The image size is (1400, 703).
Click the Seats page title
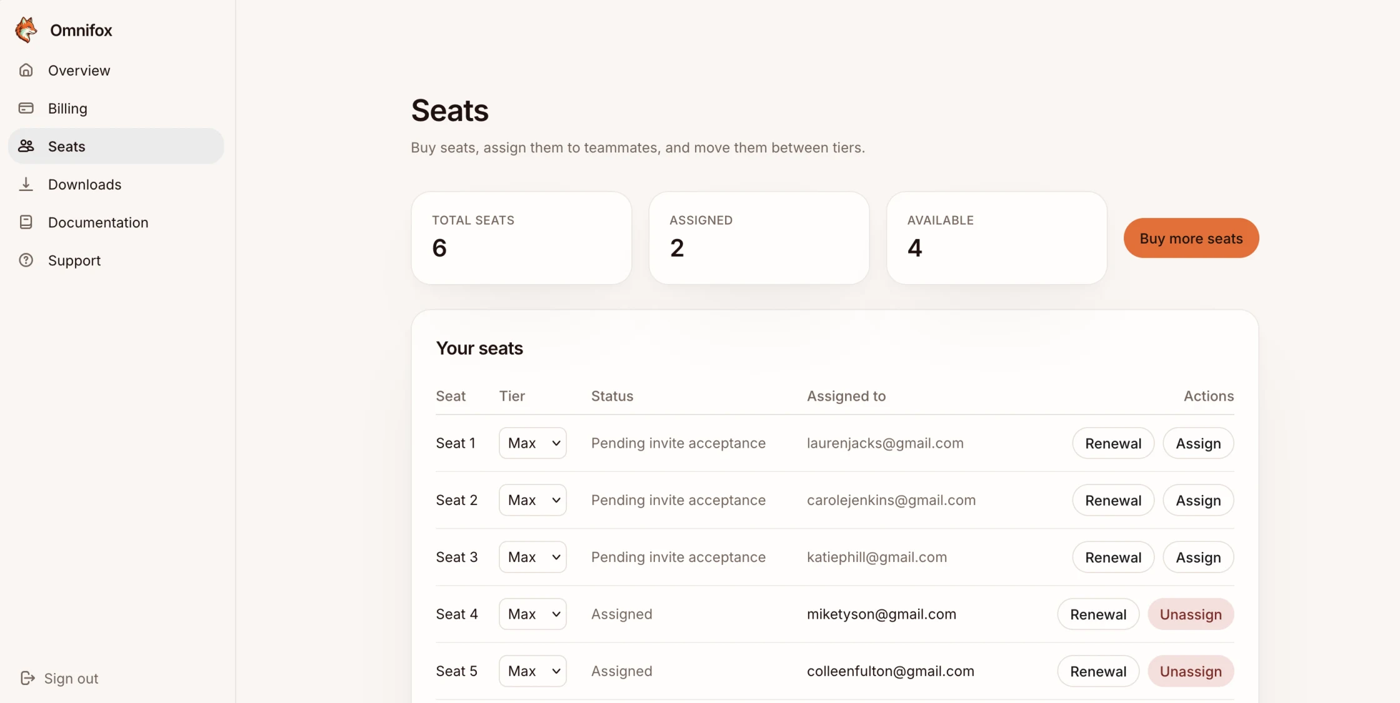tap(449, 110)
